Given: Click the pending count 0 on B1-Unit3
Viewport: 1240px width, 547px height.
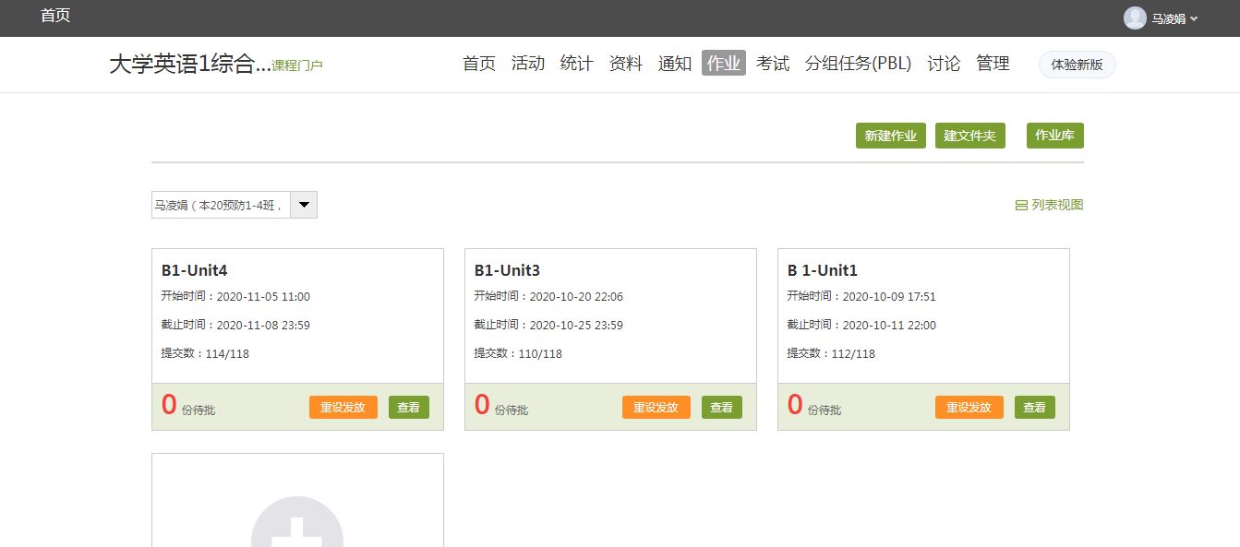Looking at the screenshot, I should [x=482, y=405].
